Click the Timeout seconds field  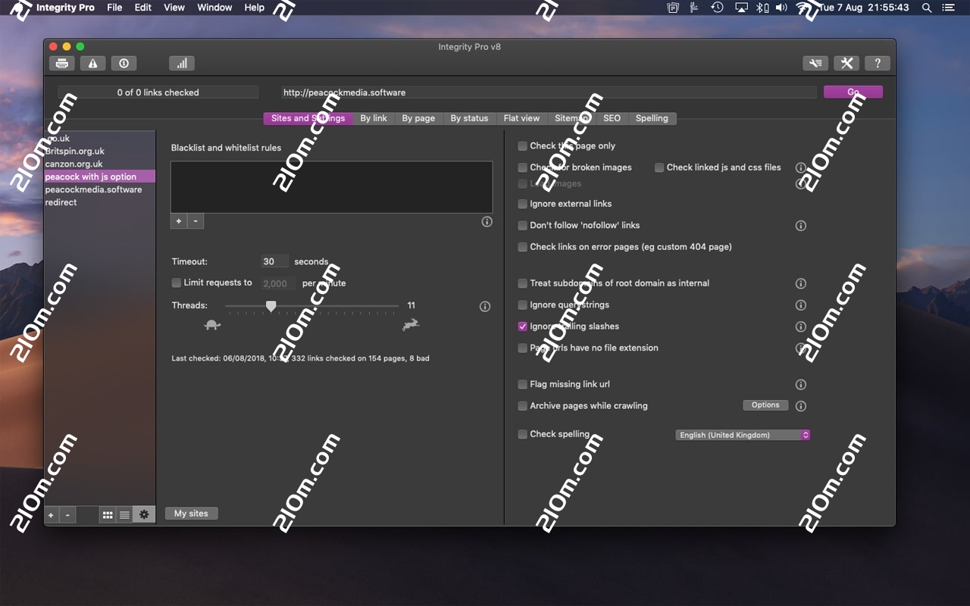275,261
